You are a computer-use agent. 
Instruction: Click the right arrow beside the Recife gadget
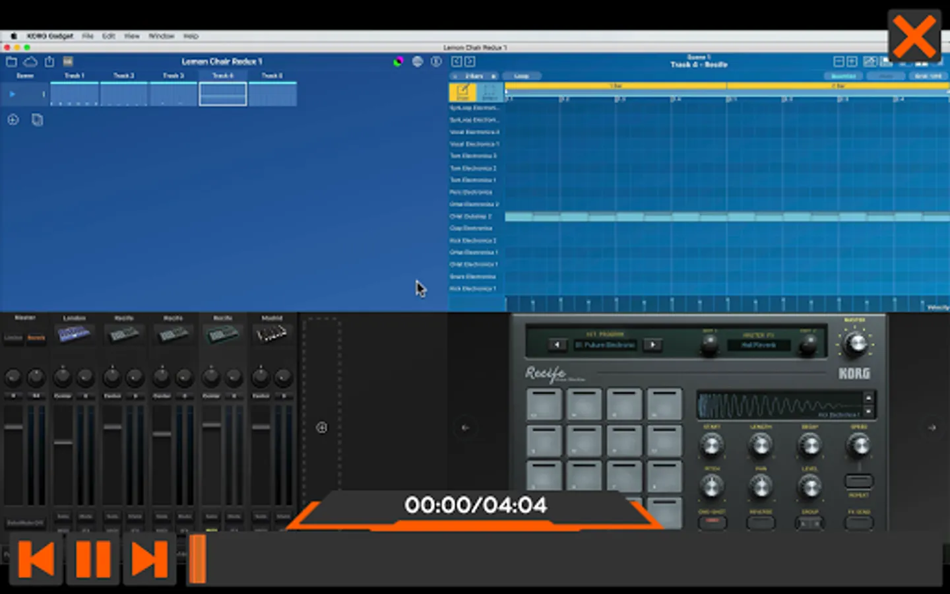click(x=932, y=428)
